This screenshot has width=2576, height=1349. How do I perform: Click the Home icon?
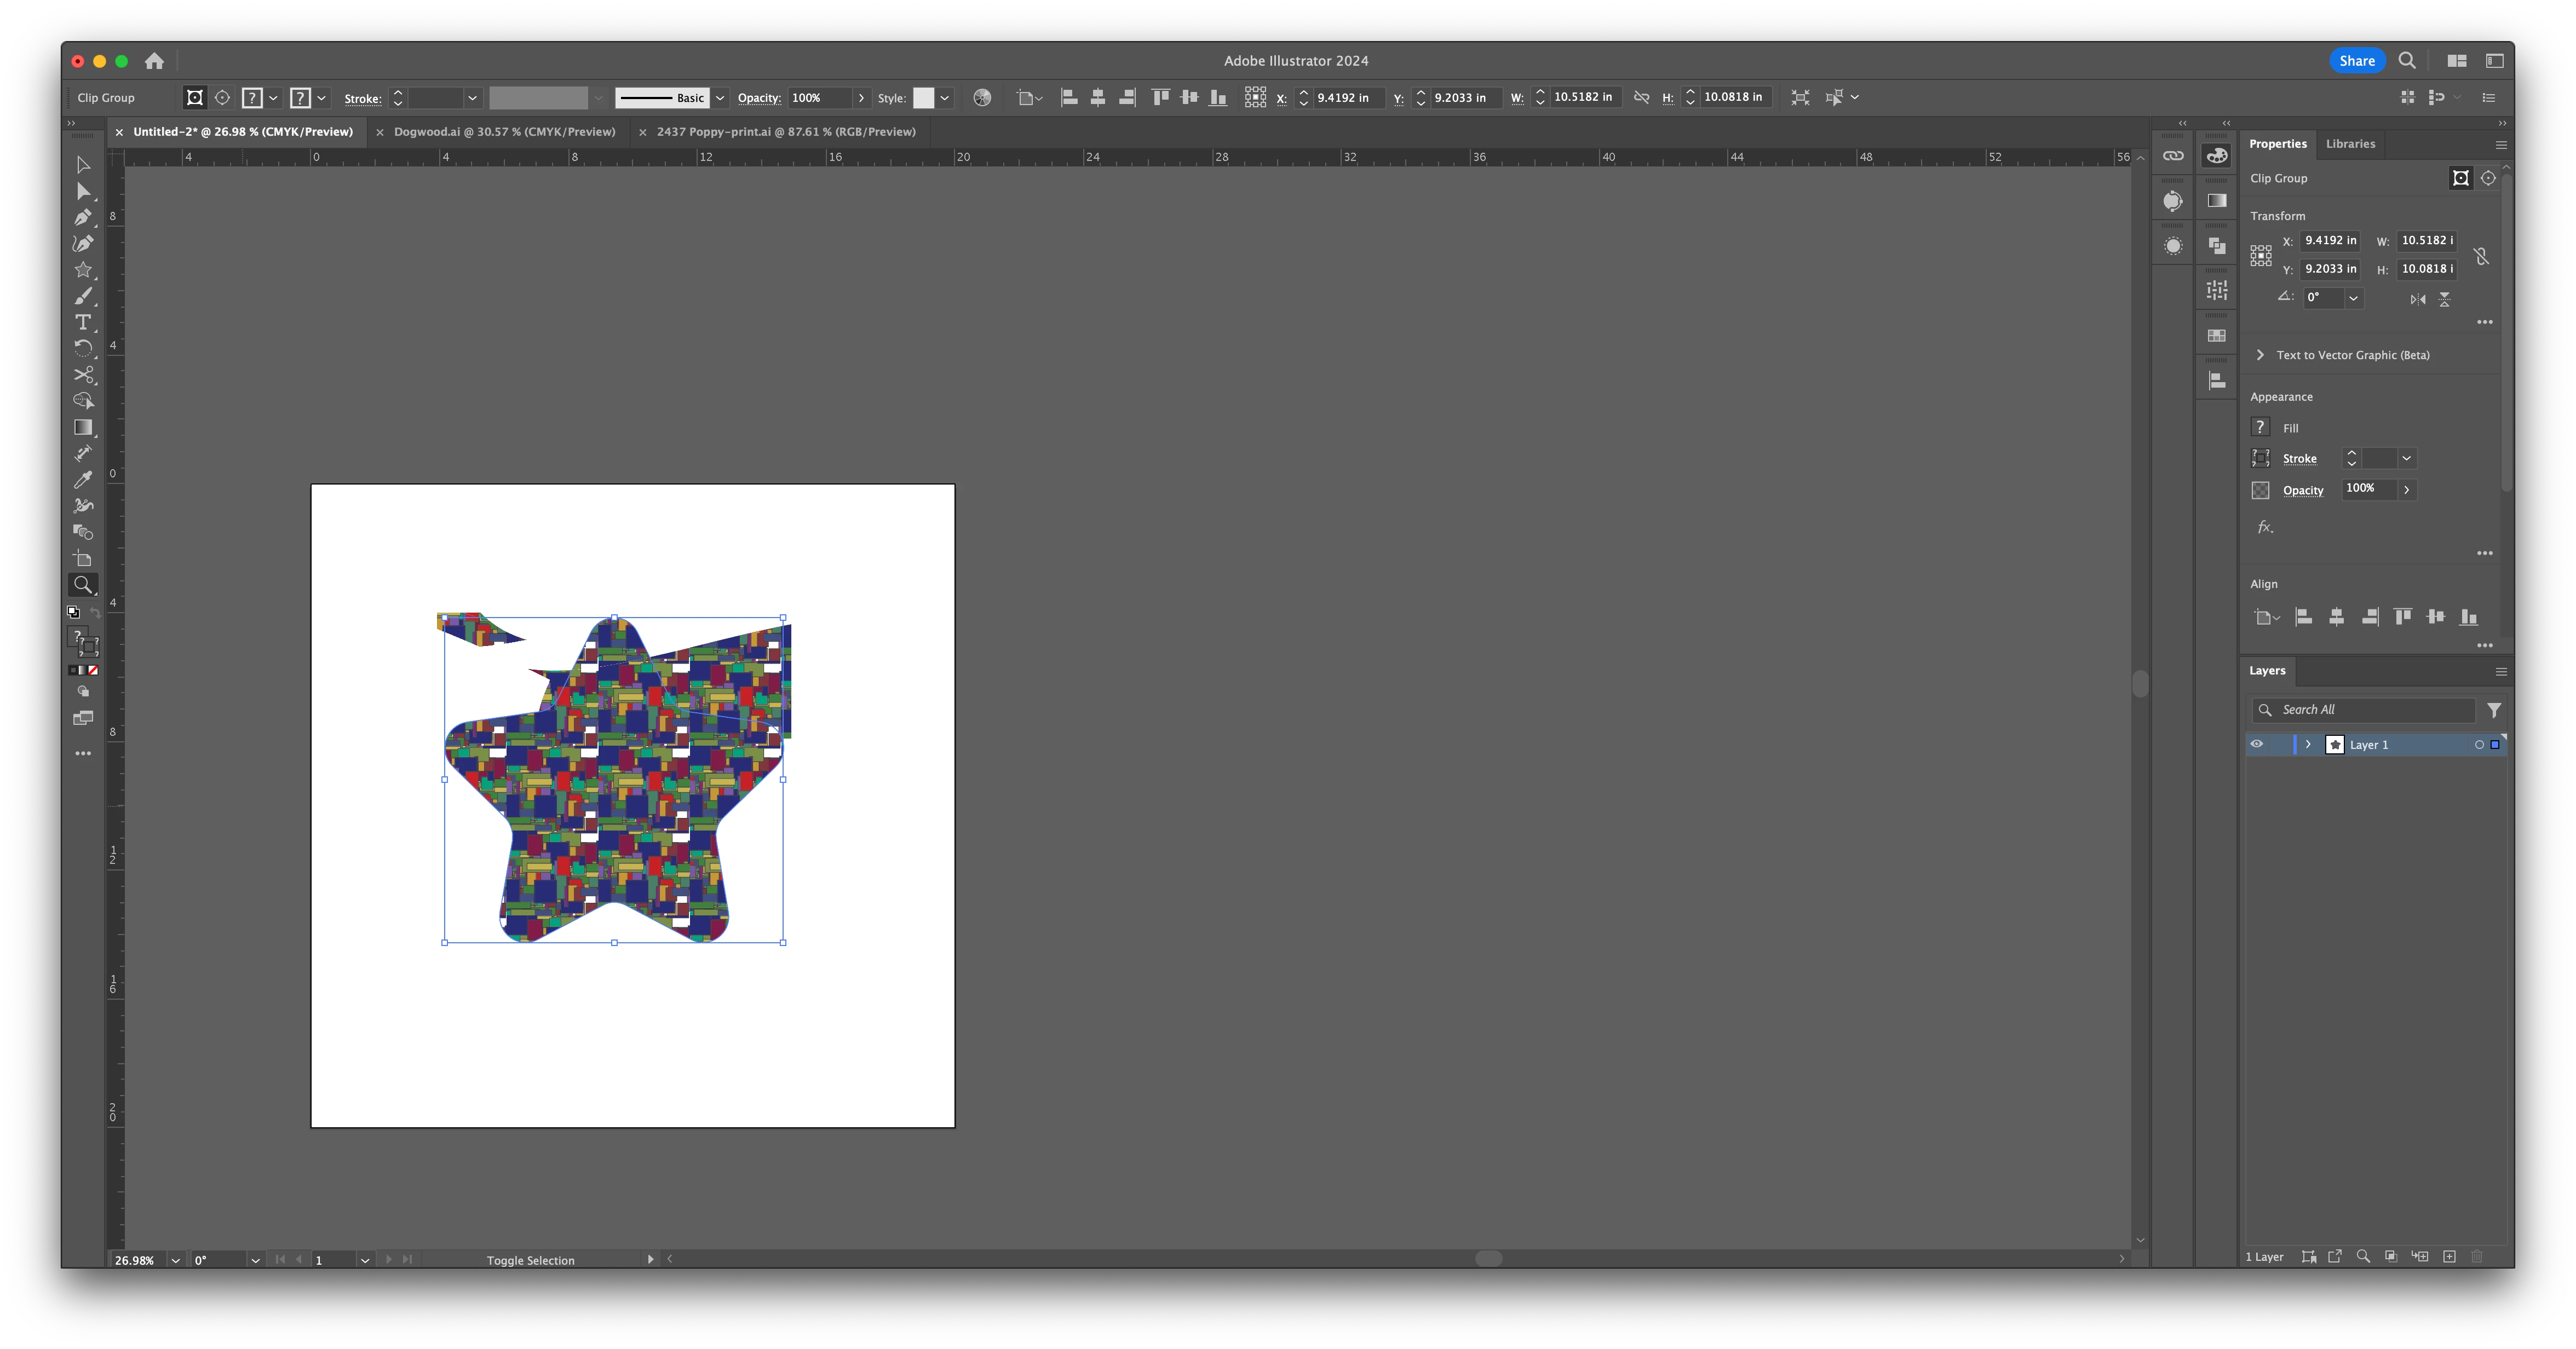(154, 61)
